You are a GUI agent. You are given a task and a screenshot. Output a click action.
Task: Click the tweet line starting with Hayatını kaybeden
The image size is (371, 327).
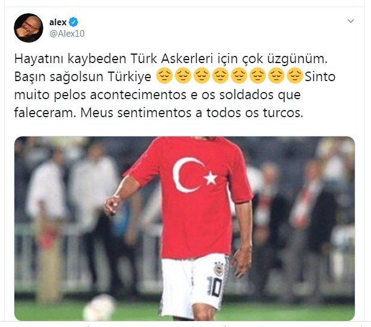pyautogui.click(x=171, y=58)
